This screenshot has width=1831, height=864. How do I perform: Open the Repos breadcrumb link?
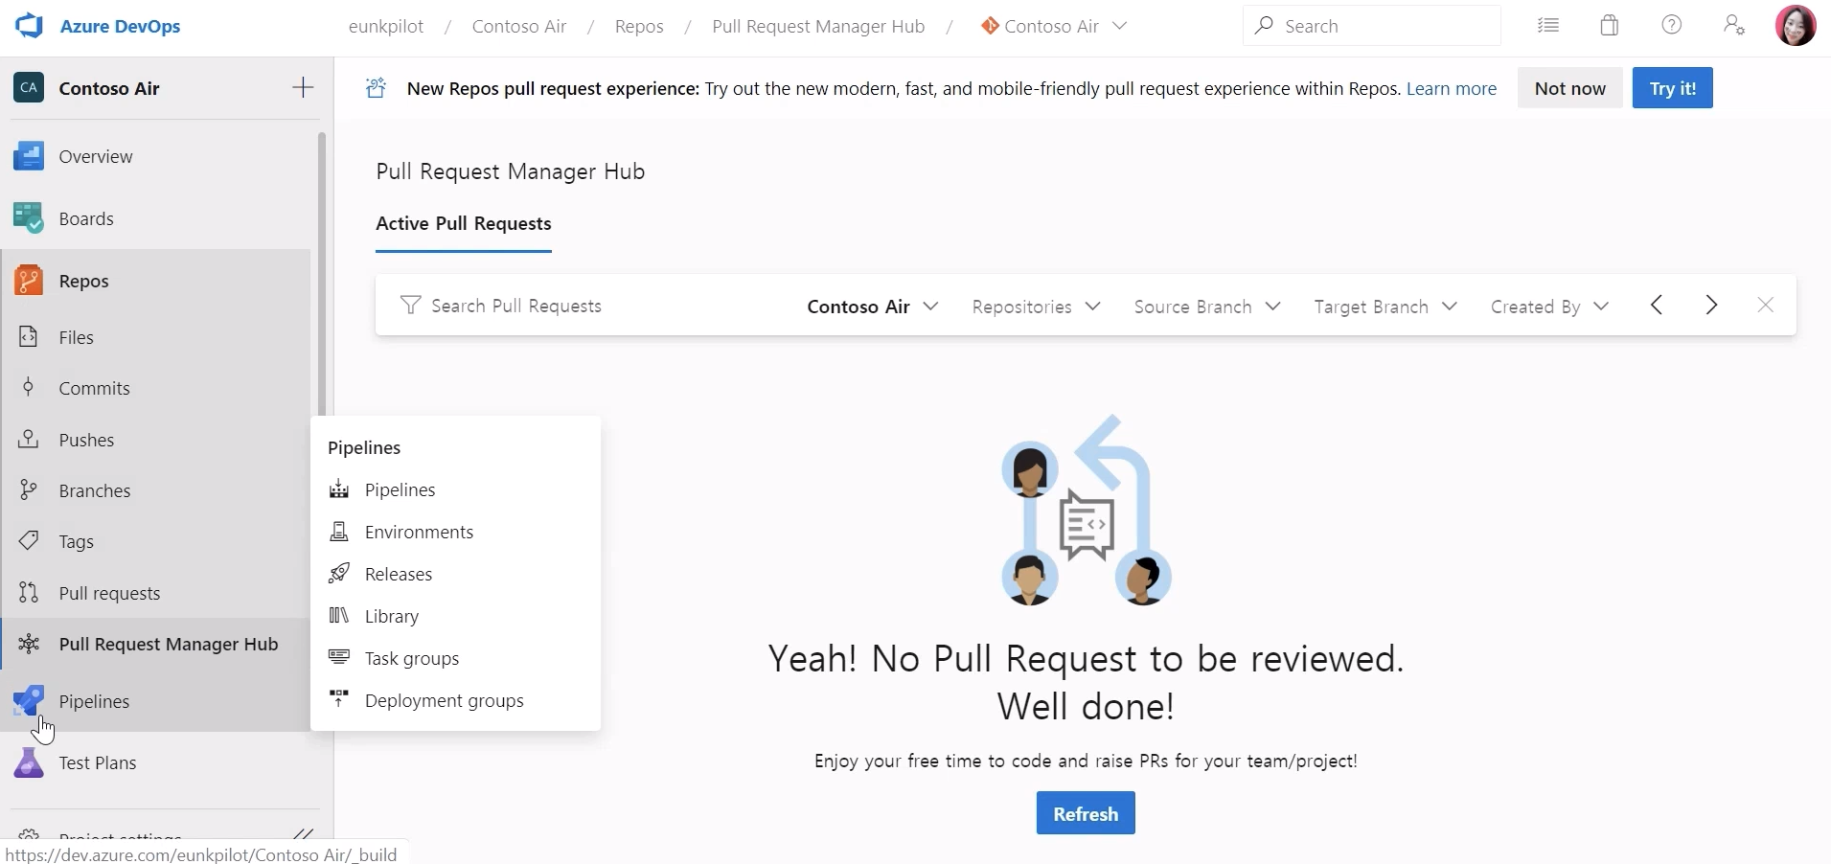(639, 27)
